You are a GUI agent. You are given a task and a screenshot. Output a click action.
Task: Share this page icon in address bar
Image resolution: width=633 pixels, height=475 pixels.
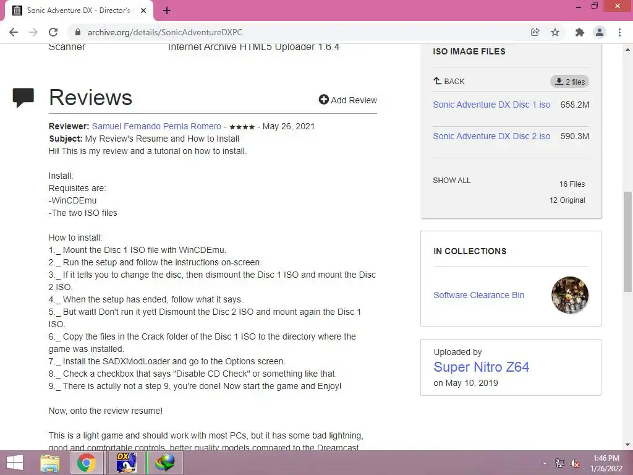[x=535, y=32]
